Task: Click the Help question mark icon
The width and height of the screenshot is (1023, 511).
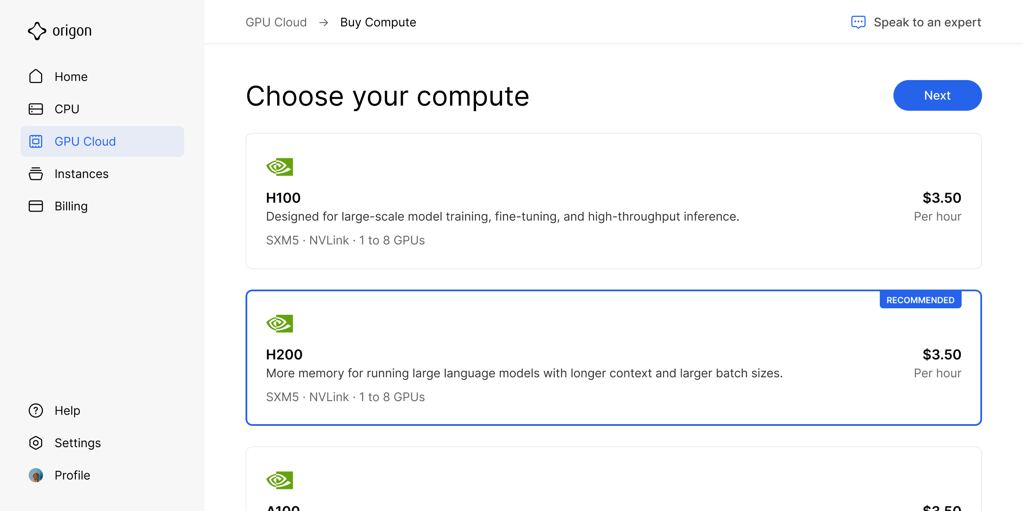Action: click(x=36, y=411)
